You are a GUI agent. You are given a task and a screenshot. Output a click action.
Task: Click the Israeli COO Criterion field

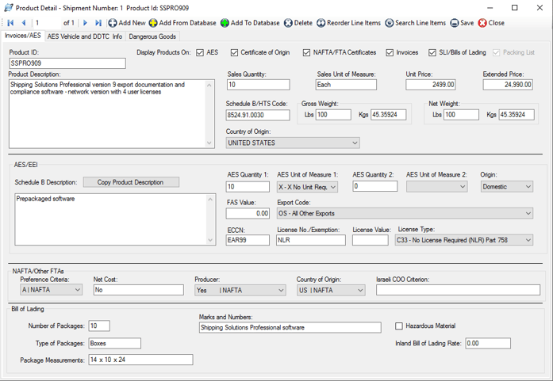[x=458, y=290]
